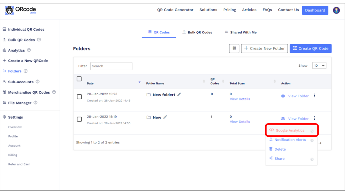Click edit pencil beside New folder
This screenshot has width=346, height=194.
165,117
